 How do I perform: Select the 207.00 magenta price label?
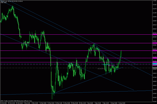coord(155,34)
